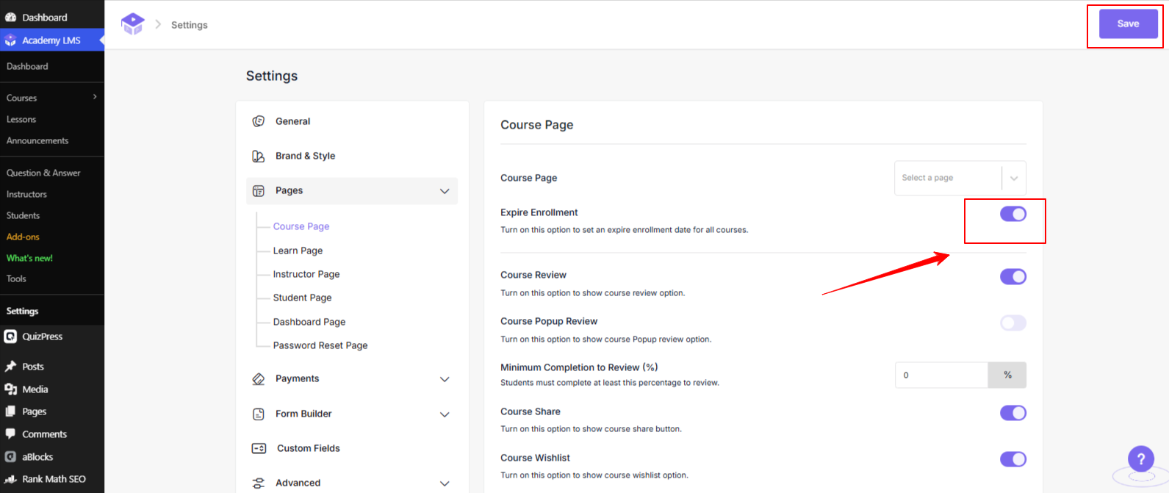1169x493 pixels.
Task: Click the Comments bubble icon
Action: pyautogui.click(x=10, y=434)
